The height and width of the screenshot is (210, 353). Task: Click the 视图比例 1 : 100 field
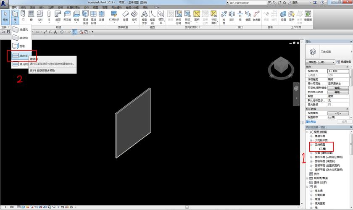338,71
